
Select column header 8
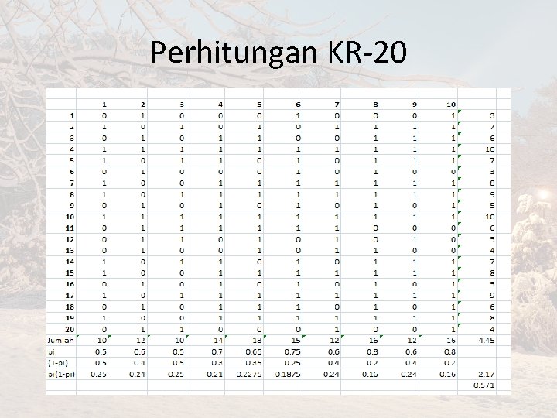[x=376, y=104]
